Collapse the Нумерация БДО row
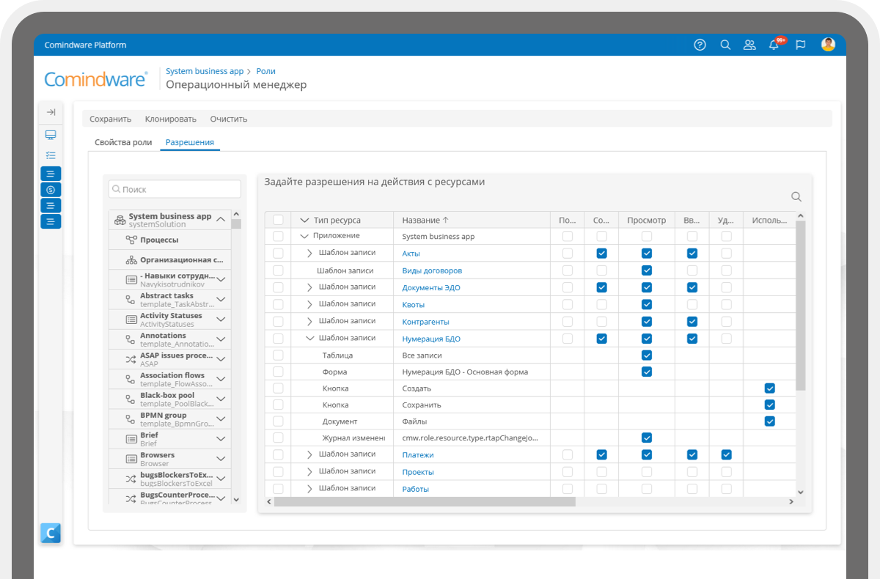This screenshot has width=880, height=579. (x=310, y=338)
